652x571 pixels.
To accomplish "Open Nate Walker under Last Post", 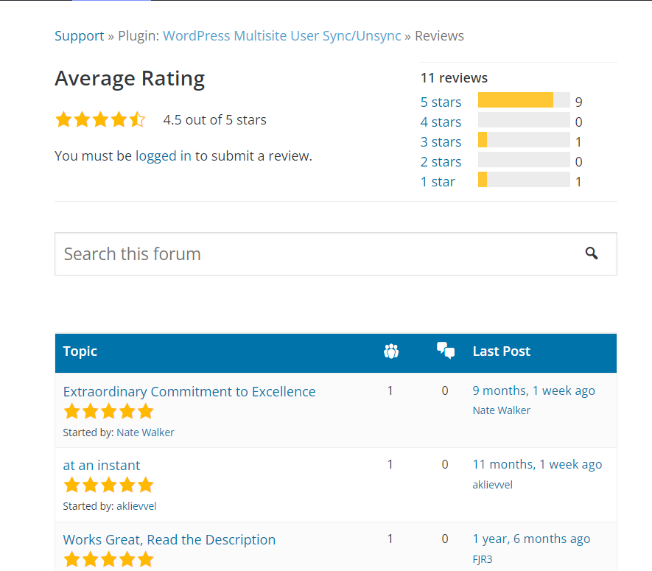I will [x=502, y=410].
